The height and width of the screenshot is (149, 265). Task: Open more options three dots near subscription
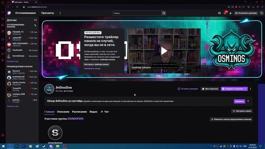(251, 89)
